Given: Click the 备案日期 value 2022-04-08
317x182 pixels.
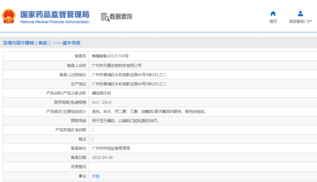Looking at the screenshot, I should pos(102,158).
